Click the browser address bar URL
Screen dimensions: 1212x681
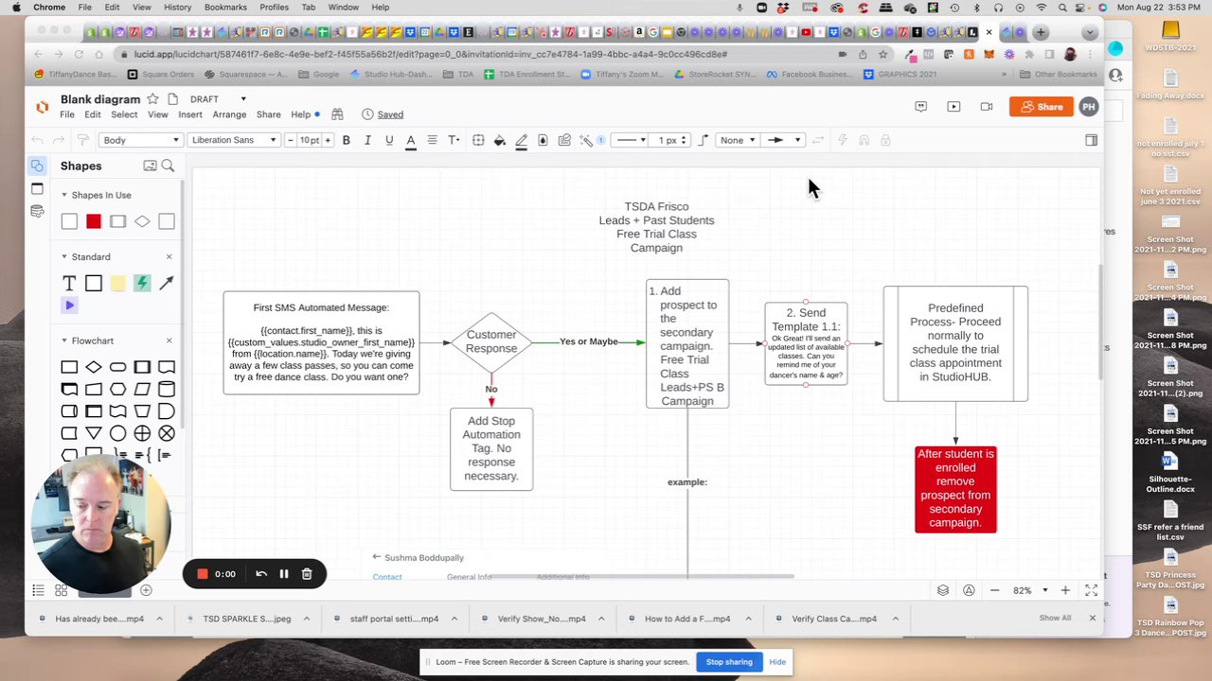[431, 54]
